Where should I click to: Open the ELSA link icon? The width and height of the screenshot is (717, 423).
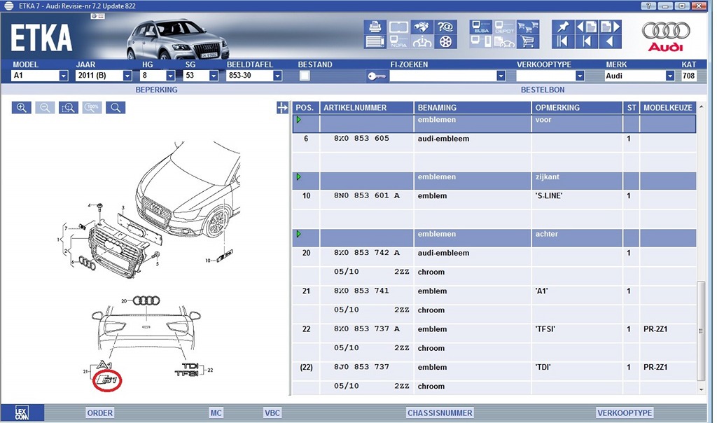[480, 27]
